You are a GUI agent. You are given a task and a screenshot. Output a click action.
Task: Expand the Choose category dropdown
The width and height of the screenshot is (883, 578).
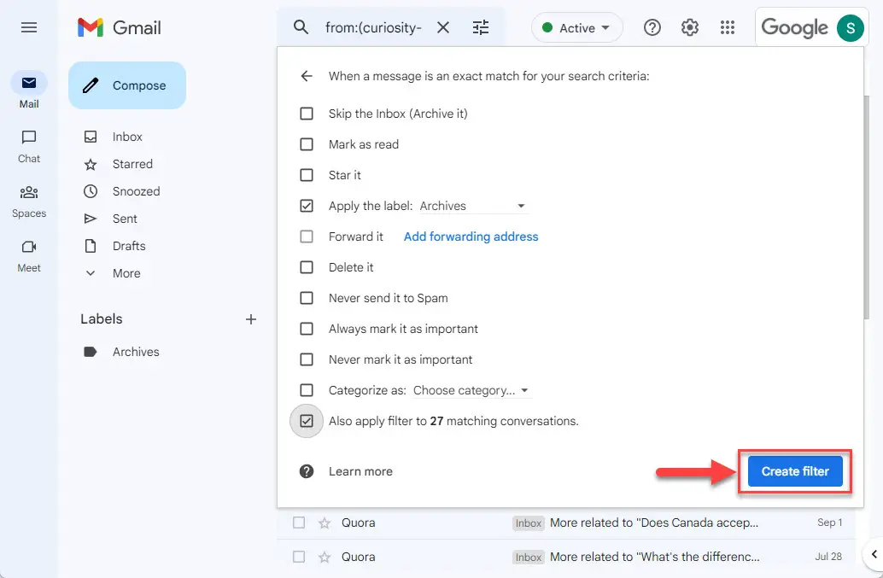472,390
